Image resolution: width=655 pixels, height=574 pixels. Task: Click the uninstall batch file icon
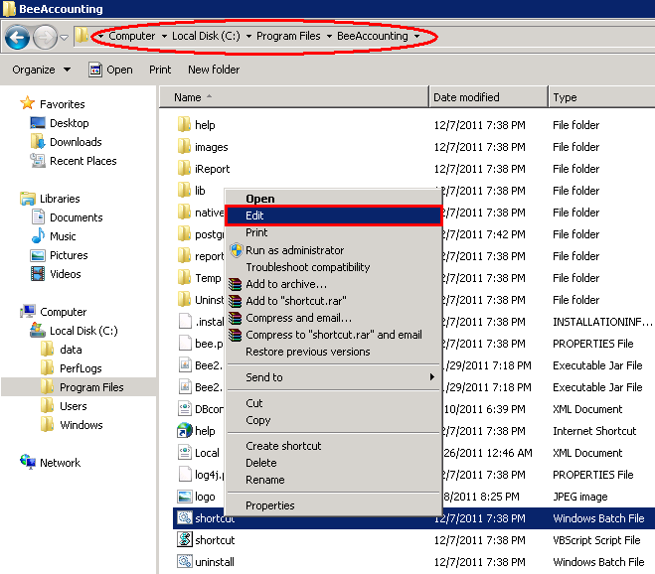184,561
